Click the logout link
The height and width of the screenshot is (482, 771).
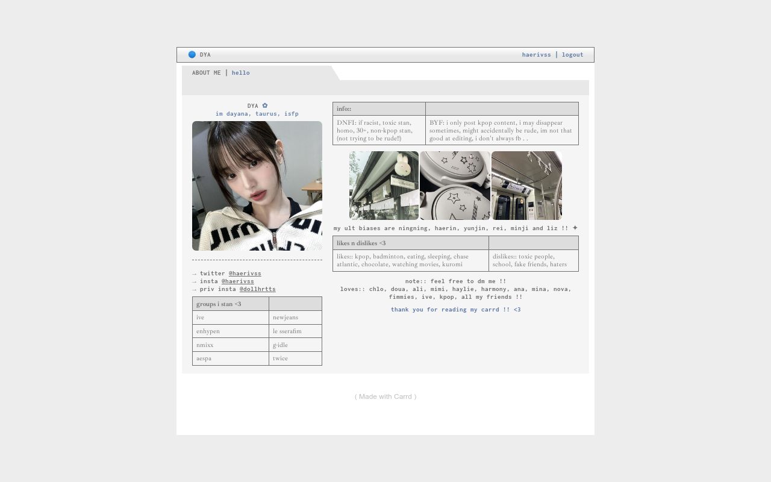(x=572, y=54)
